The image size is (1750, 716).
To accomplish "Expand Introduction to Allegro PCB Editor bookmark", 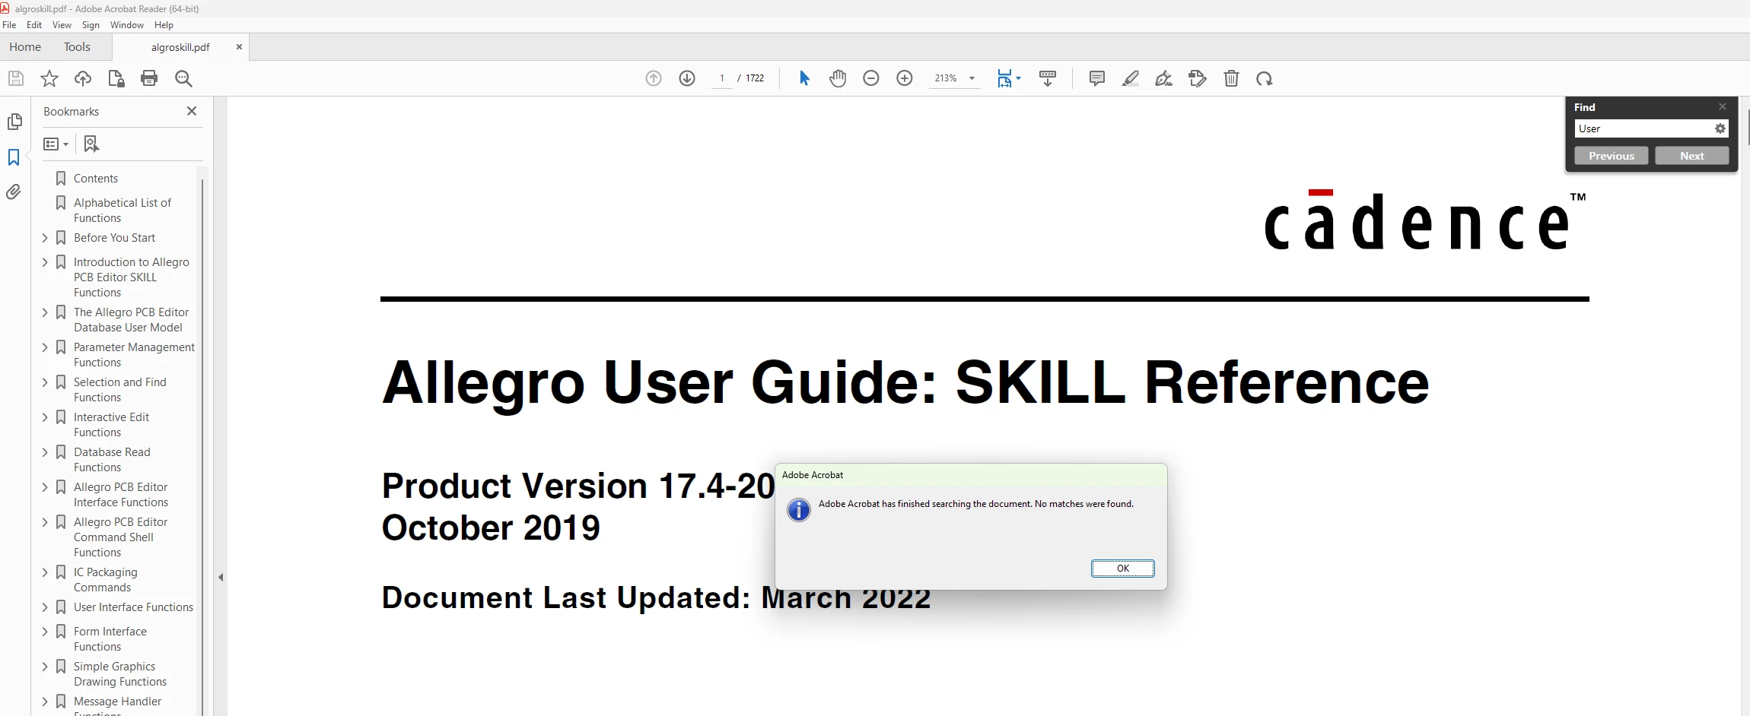I will click(45, 262).
